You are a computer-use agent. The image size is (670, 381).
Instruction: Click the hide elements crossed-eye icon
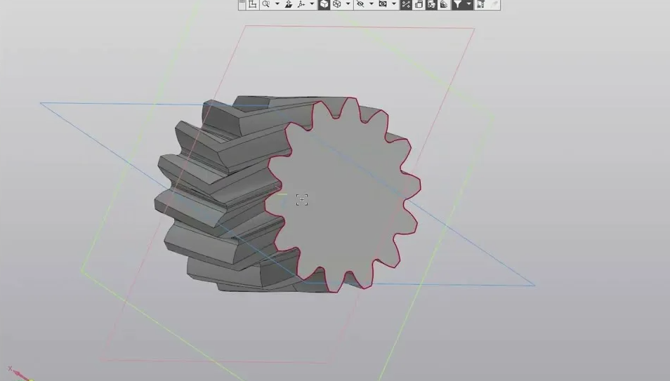click(x=360, y=4)
